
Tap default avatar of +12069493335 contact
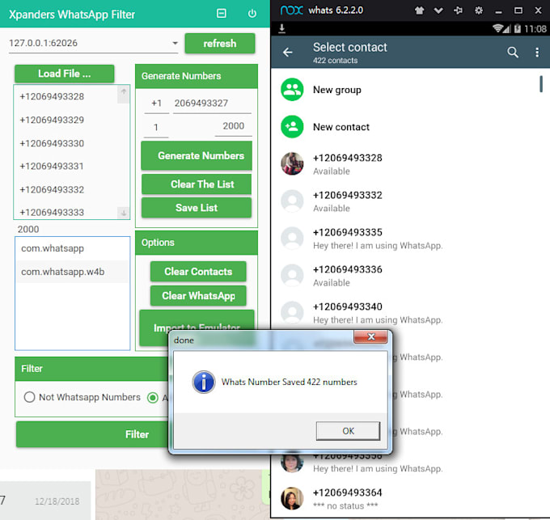tap(292, 238)
